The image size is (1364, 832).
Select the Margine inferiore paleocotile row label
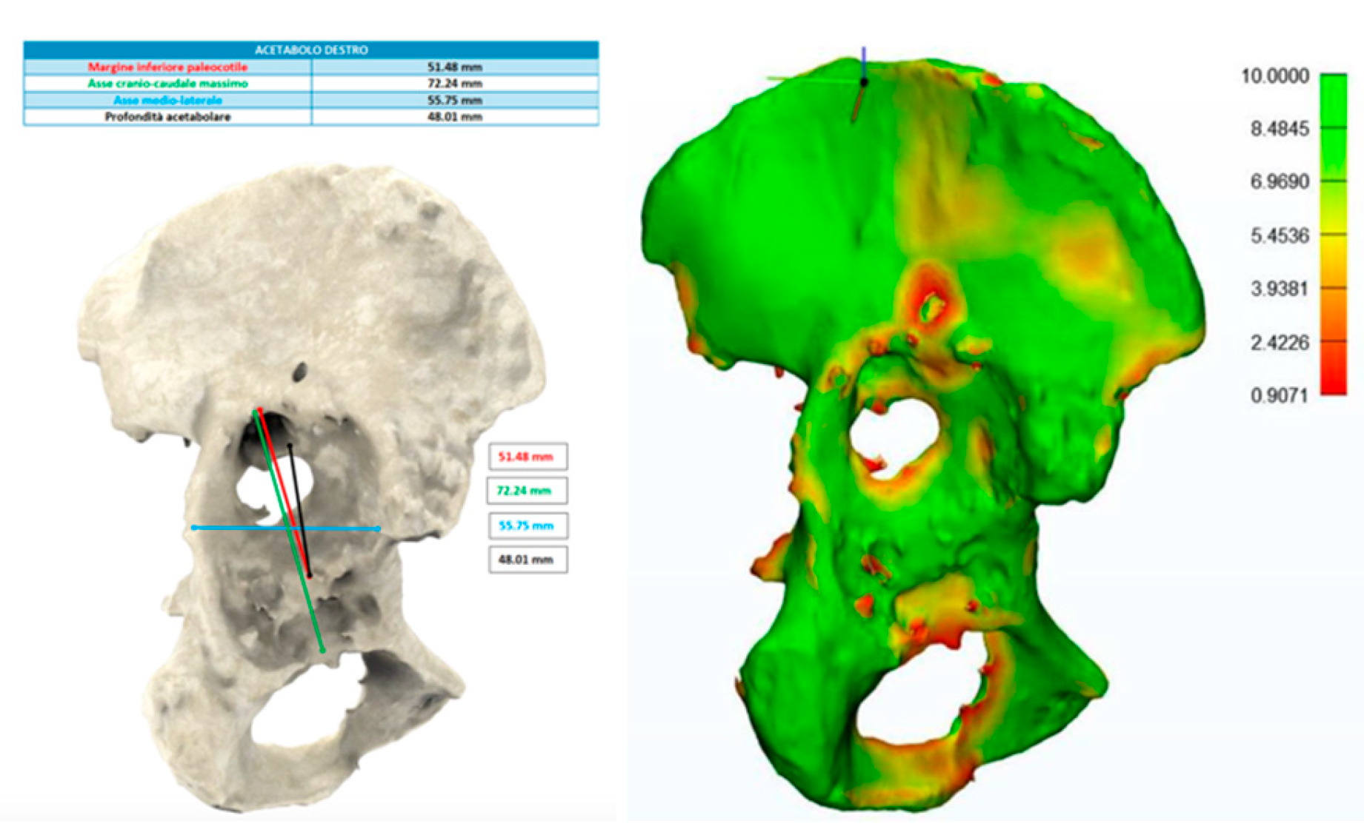(167, 67)
